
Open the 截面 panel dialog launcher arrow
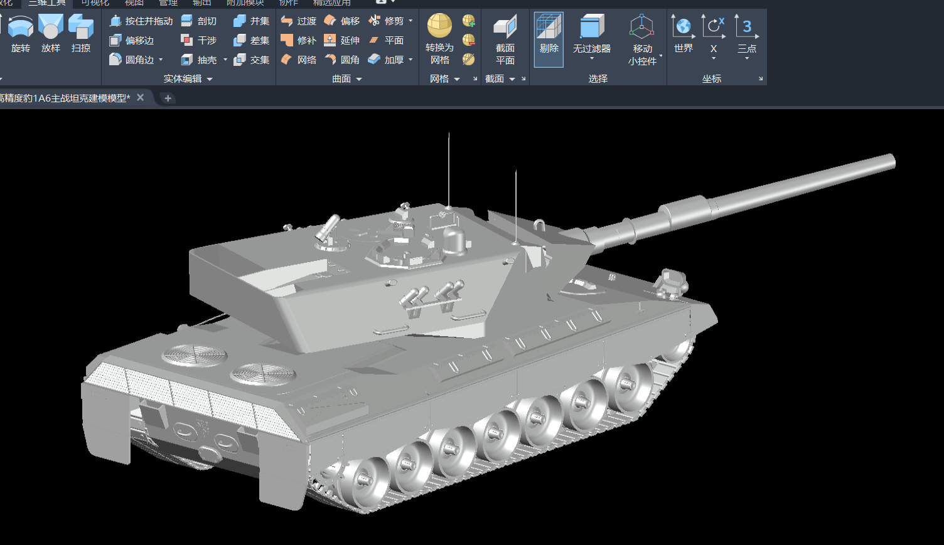tap(523, 79)
